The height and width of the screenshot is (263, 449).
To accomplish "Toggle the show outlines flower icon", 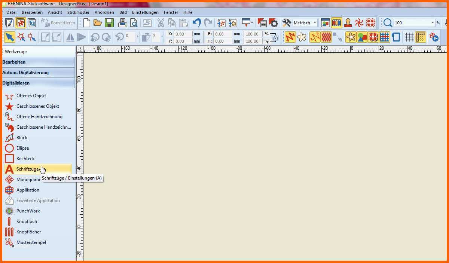I will pyautogui.click(x=302, y=37).
